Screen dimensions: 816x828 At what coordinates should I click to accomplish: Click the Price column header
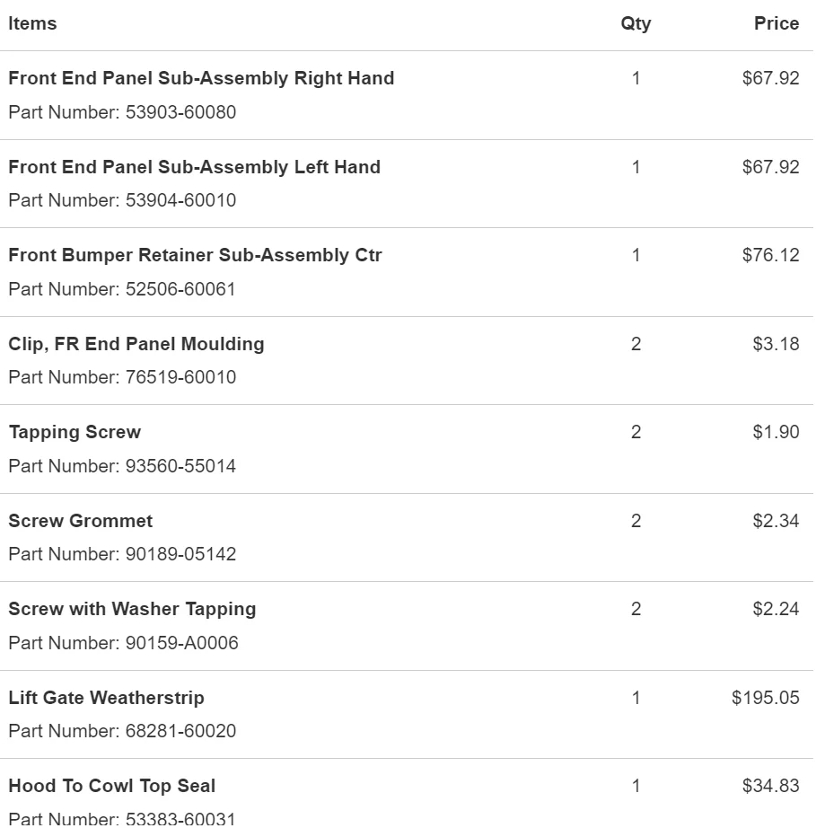[776, 23]
